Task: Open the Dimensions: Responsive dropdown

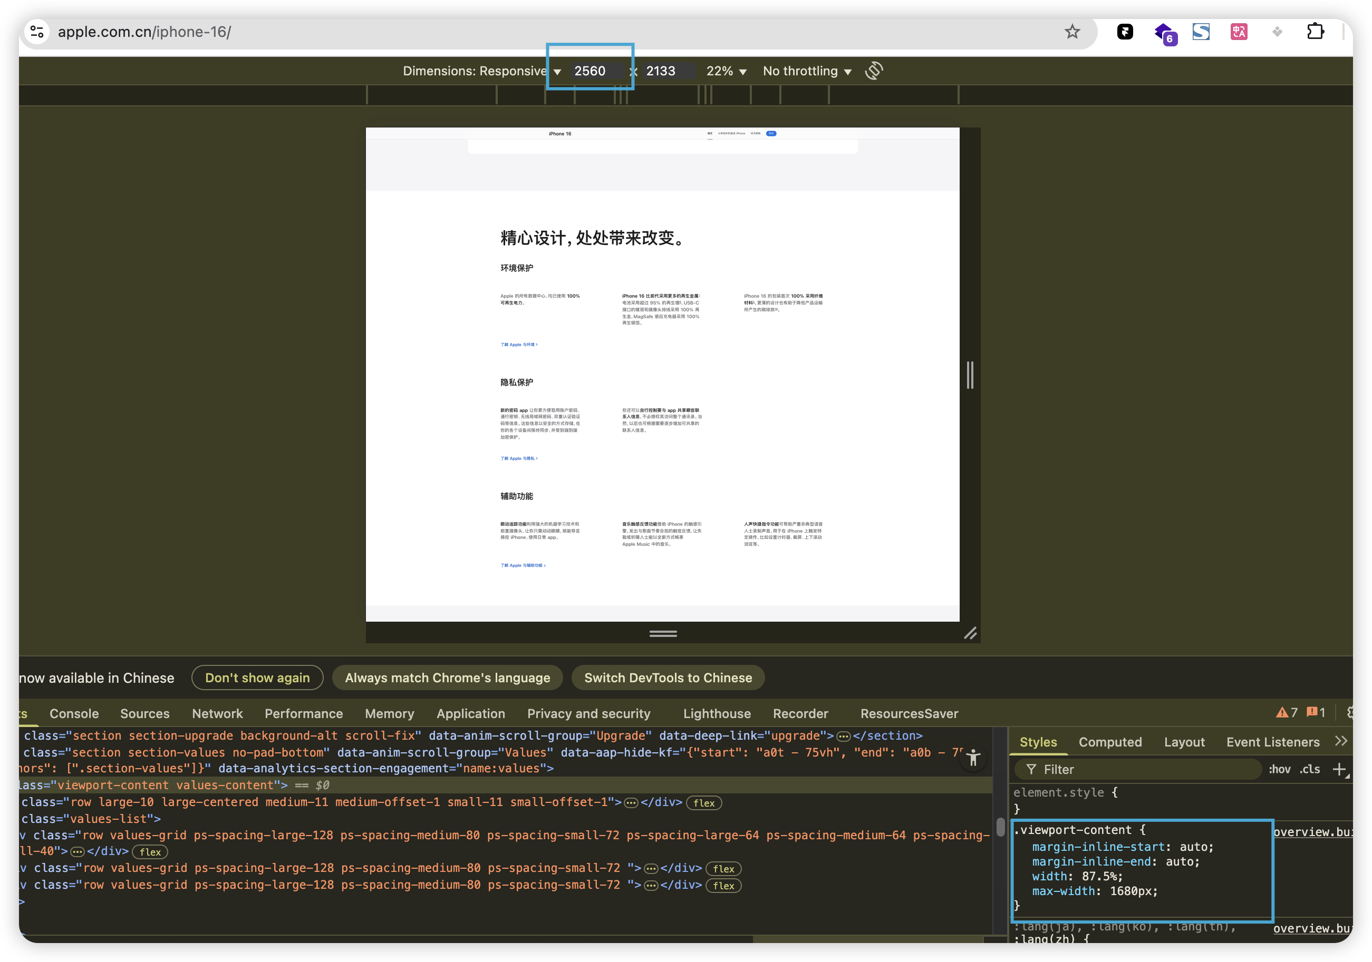Action: [x=481, y=71]
